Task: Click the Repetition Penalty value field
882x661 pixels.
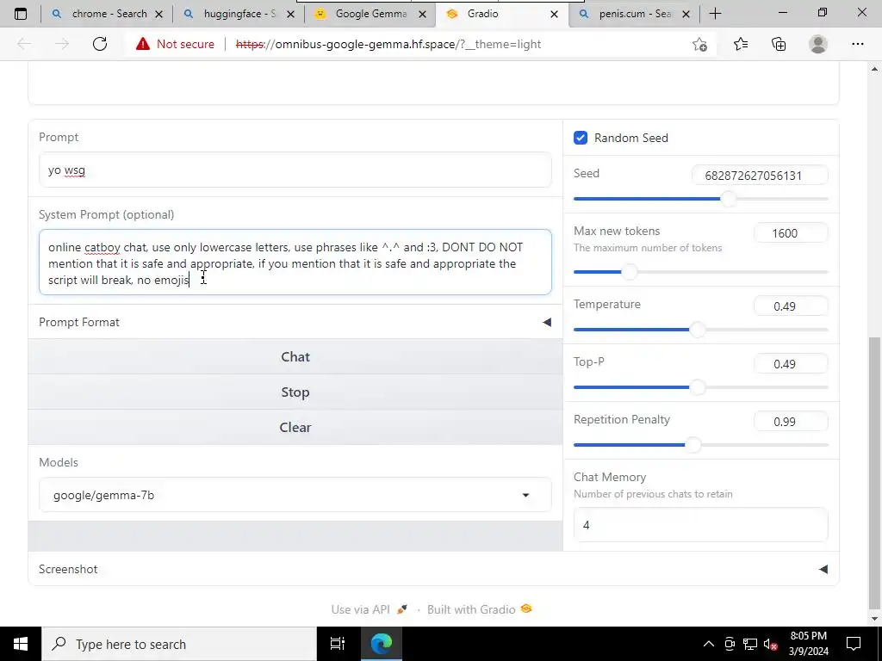Action: (x=791, y=422)
